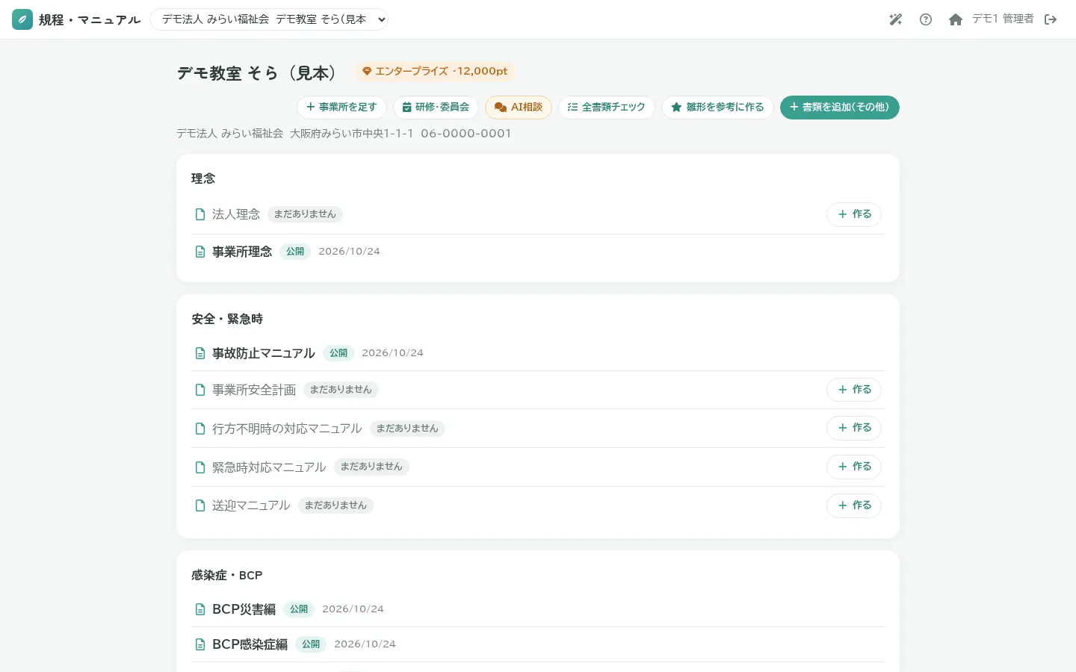Create 行方不明時の対応マニュアル via 作る
Screen dimensions: 1076x672
[854, 428]
